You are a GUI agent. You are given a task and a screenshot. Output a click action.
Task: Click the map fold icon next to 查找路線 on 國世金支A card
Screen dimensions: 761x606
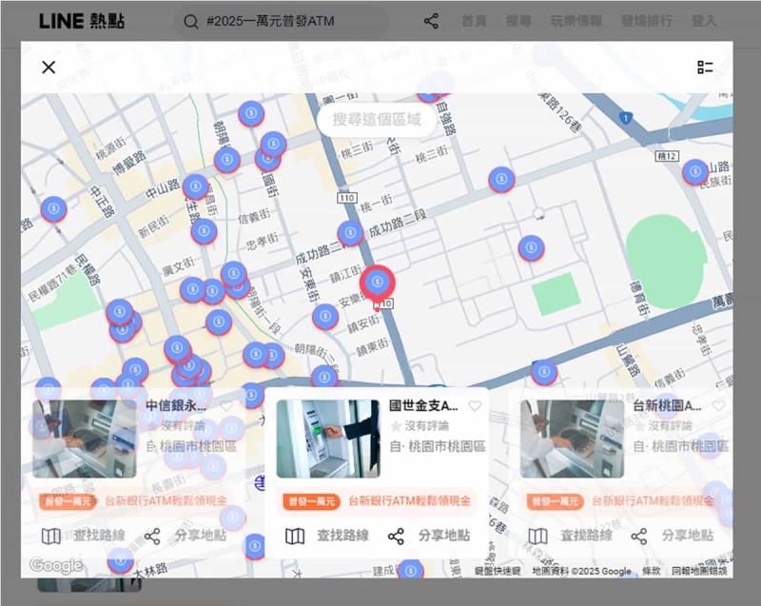click(295, 535)
